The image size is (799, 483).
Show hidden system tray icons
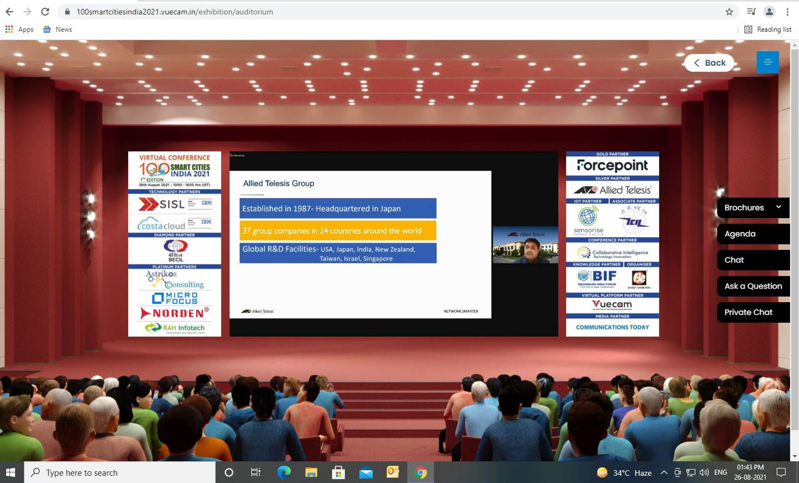pos(664,472)
